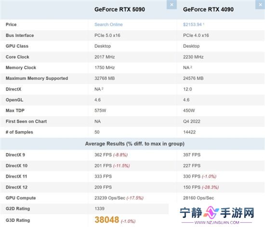Click the # of Samples label
Image resolution: width=265 pixels, height=227 pixels.
point(19,132)
